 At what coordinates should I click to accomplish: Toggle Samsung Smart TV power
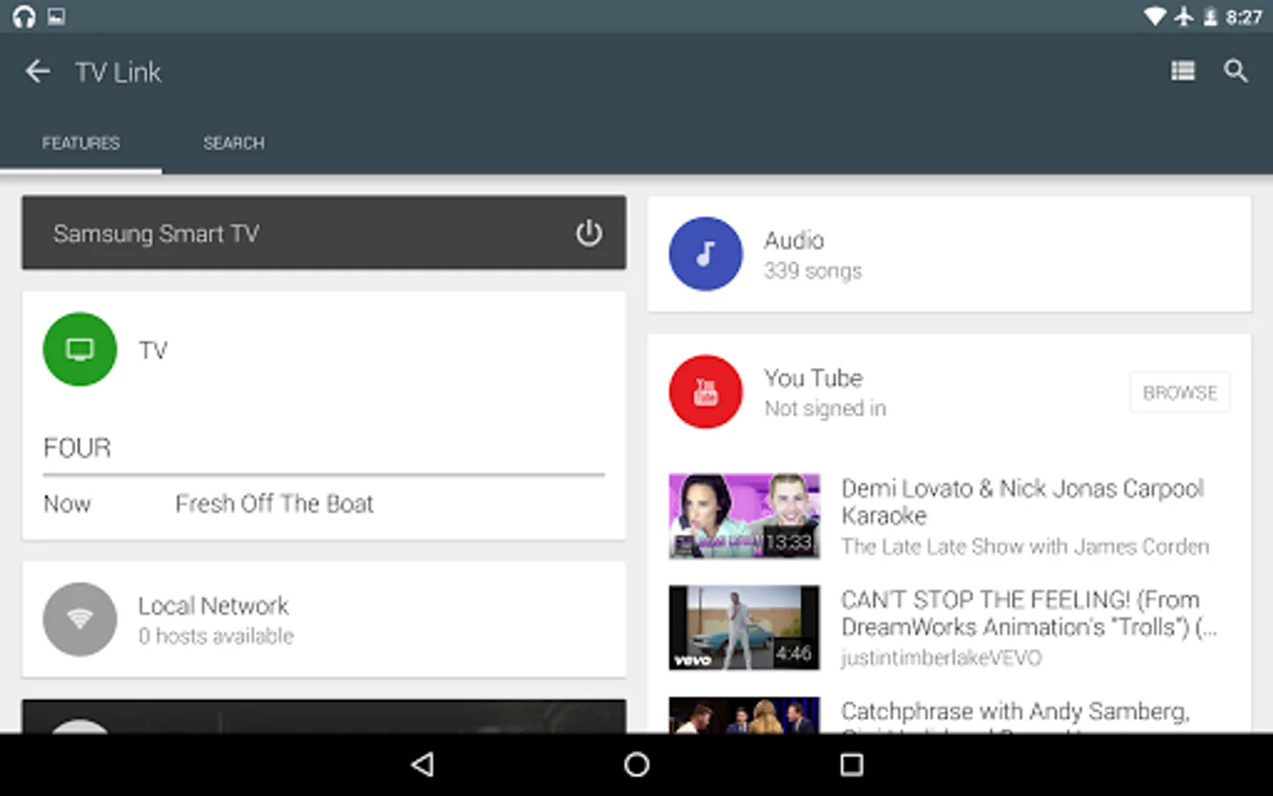(589, 233)
